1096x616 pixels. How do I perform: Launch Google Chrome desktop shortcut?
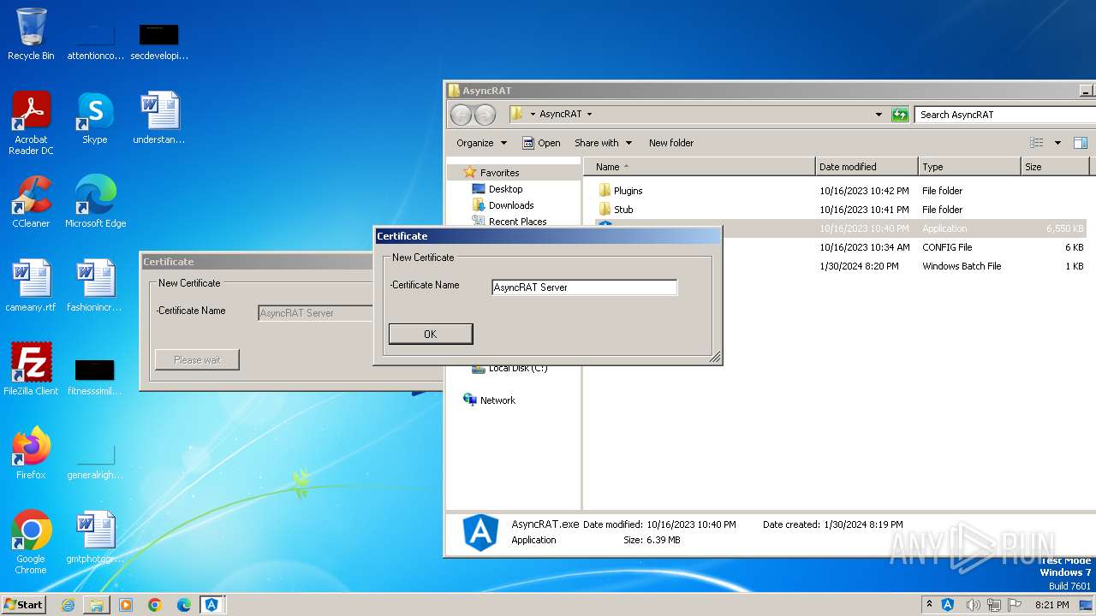31,542
